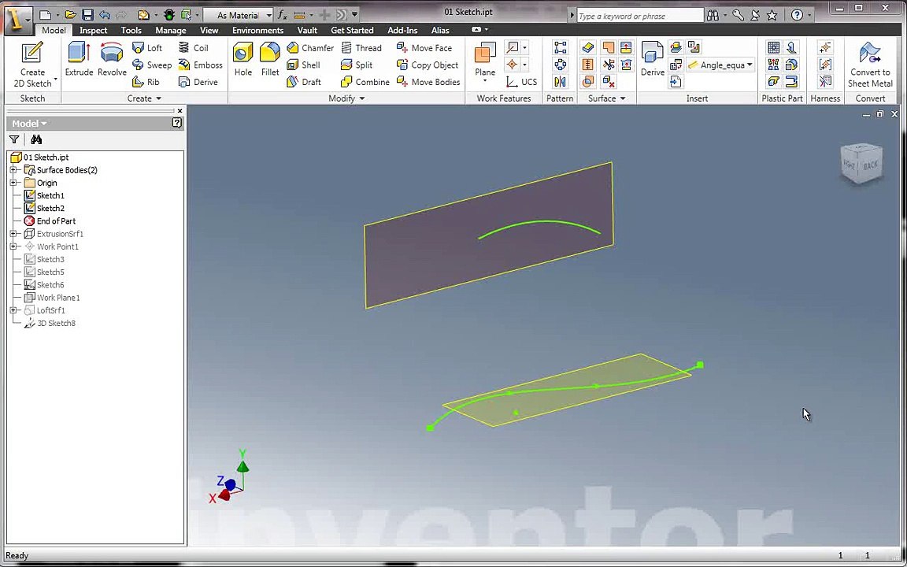Select the Combine tool
This screenshot has width=907, height=567.
coord(365,82)
